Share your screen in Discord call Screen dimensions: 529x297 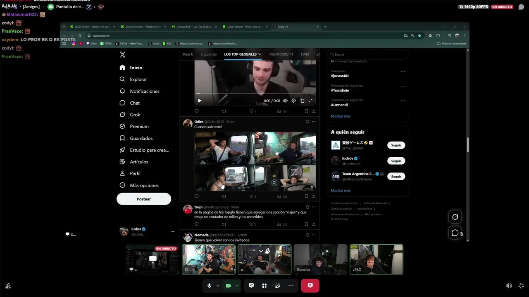(251, 285)
